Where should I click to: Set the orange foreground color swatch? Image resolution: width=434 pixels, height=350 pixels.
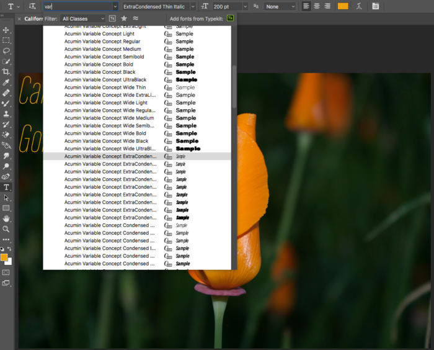pyautogui.click(x=3, y=257)
